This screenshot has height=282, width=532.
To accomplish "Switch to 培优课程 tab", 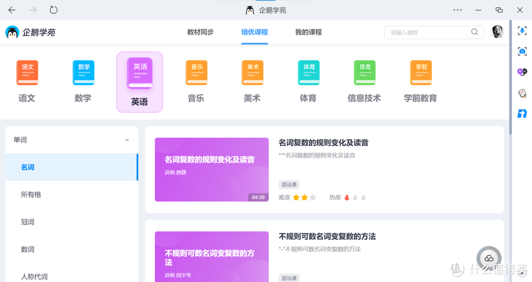I will coord(255,32).
